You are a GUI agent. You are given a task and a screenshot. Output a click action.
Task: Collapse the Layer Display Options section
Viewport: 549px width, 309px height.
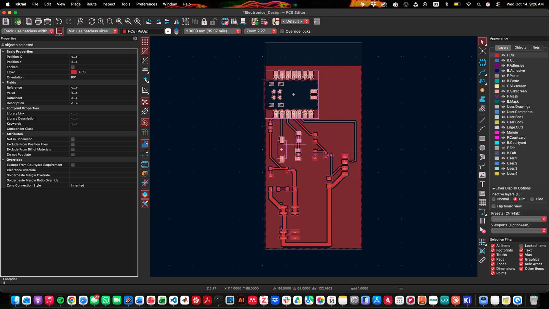(x=493, y=188)
